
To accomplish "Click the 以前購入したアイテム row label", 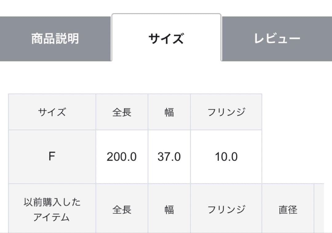I will pyautogui.click(x=52, y=210).
